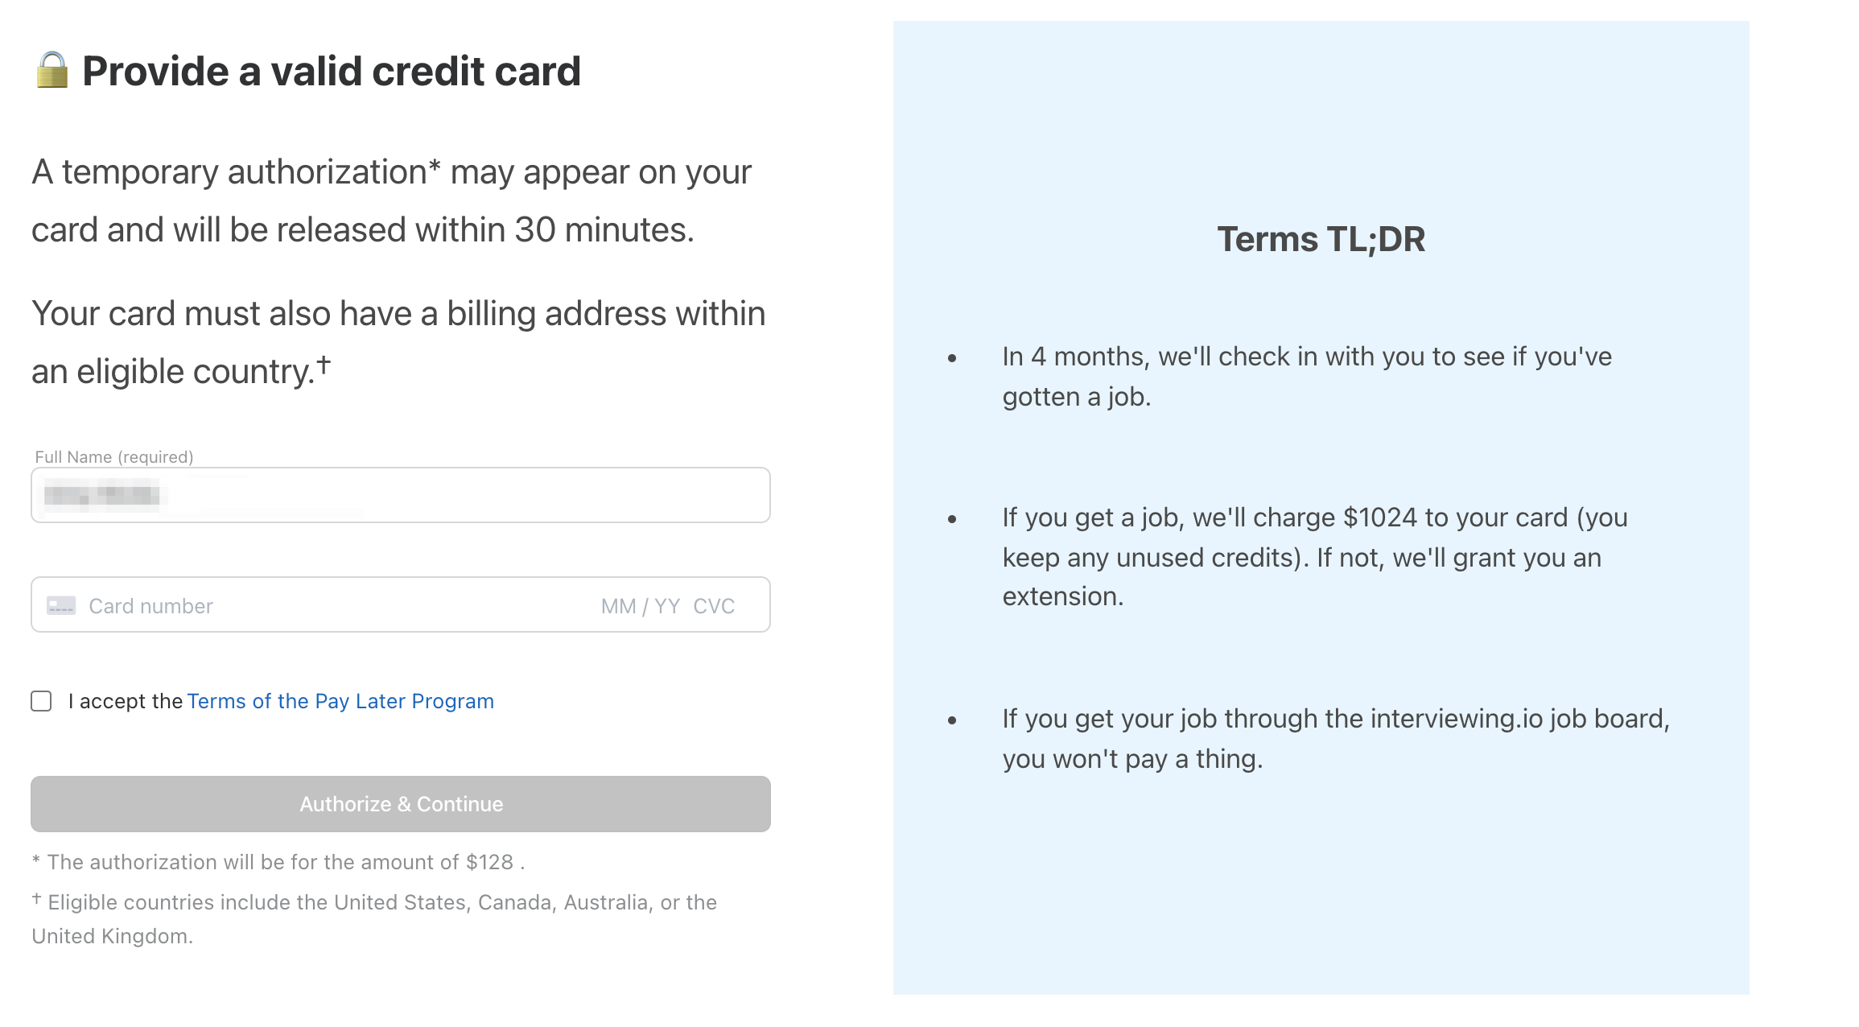Click the "I accept the" label text
The image size is (1859, 1027).
pyautogui.click(x=126, y=701)
